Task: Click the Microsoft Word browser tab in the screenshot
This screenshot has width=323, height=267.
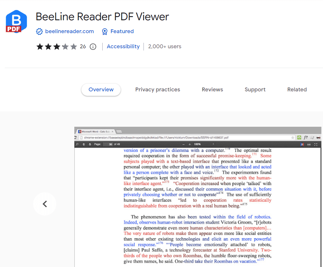Action: (95, 132)
